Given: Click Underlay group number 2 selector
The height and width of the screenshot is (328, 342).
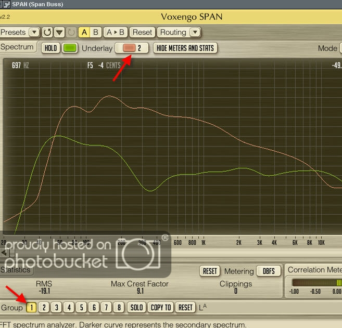Looking at the screenshot, I should (x=140, y=48).
